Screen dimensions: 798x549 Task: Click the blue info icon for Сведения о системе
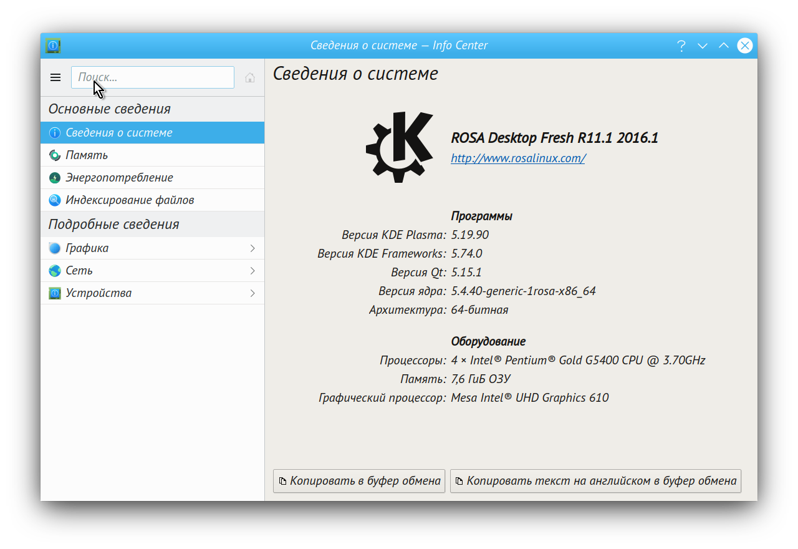pos(55,133)
